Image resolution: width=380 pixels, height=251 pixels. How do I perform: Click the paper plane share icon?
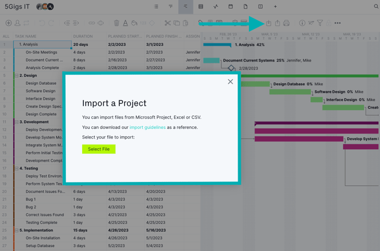pyautogui.click(x=311, y=23)
